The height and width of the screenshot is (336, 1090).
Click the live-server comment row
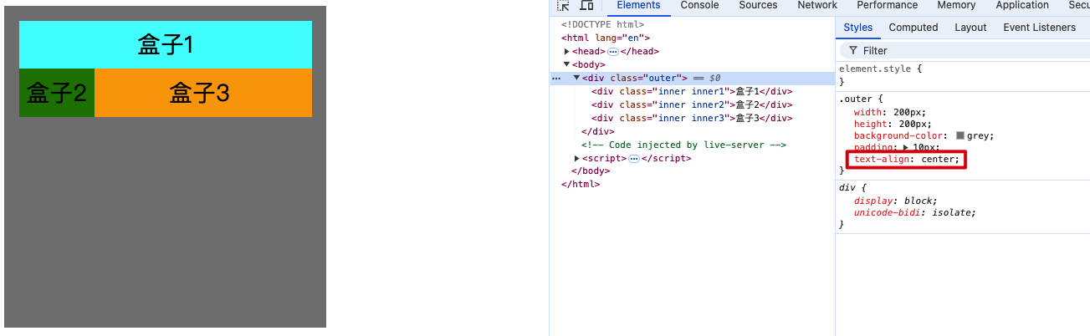(x=684, y=145)
